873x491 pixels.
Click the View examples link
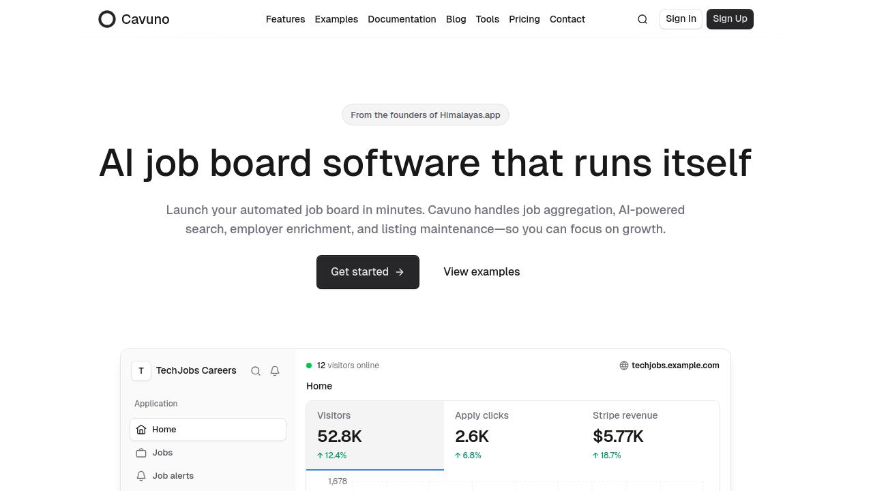click(482, 272)
